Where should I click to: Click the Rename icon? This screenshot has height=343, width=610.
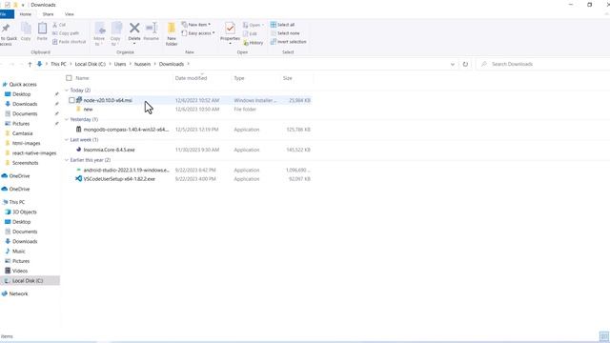151,28
